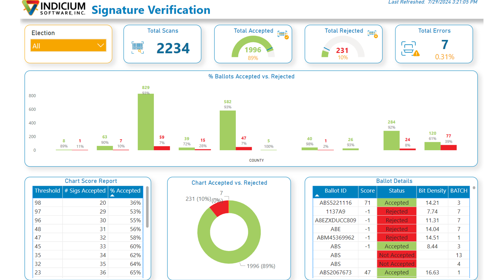The image size is (489, 280).
Task: Click the Rejected status cell for ballot 1137A9
Action: [x=396, y=212]
